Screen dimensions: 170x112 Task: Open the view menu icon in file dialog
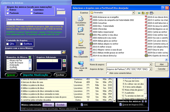(152, 13)
